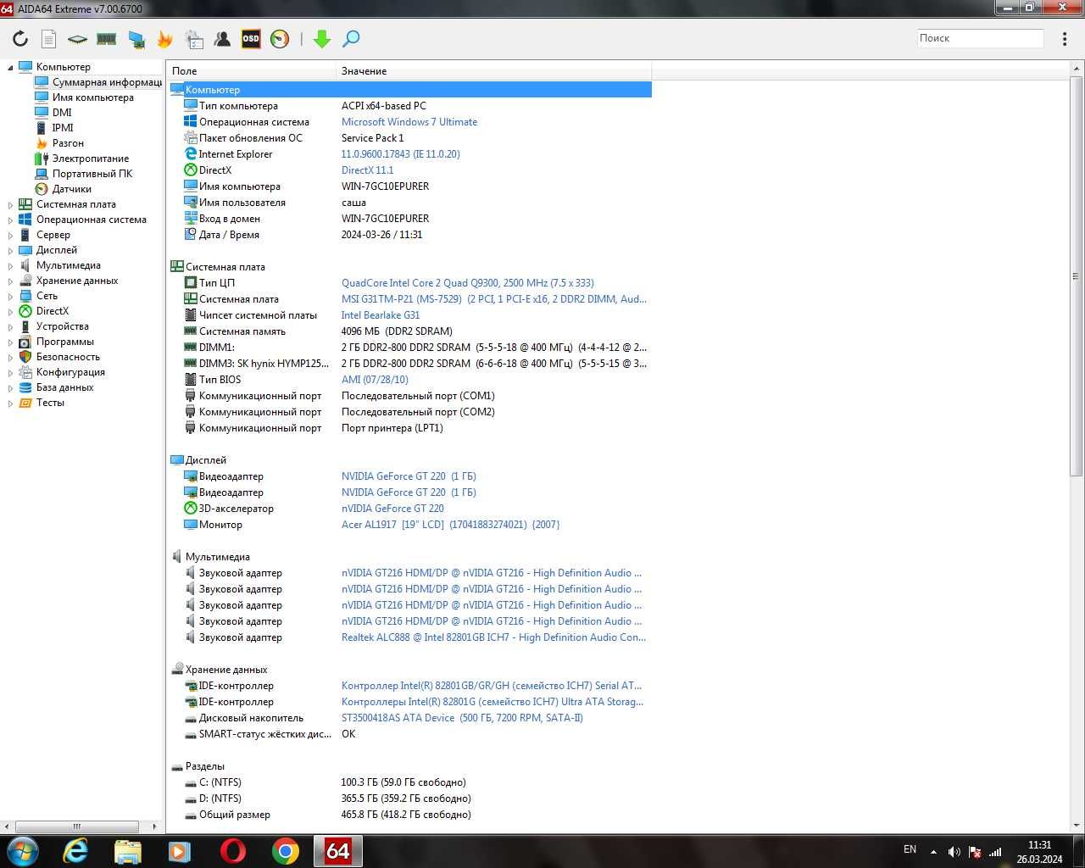Launch the flame stability test icon
The width and height of the screenshot is (1085, 868).
(164, 39)
